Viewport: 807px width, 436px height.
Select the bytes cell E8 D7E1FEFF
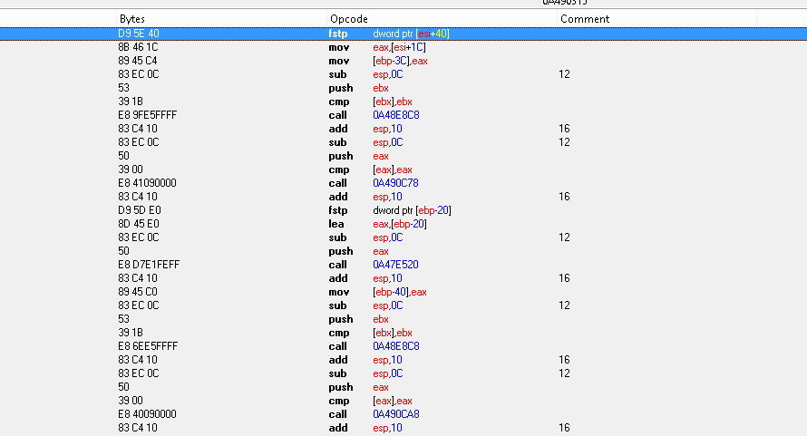149,265
